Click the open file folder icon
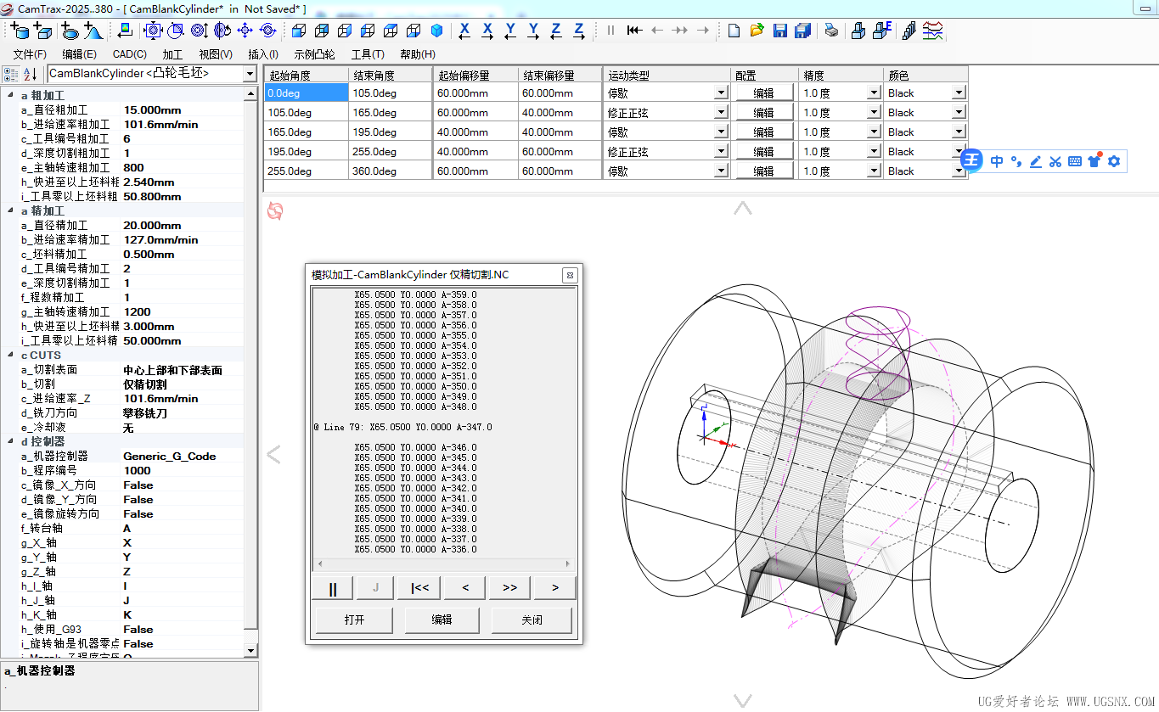Image resolution: width=1159 pixels, height=712 pixels. click(757, 31)
